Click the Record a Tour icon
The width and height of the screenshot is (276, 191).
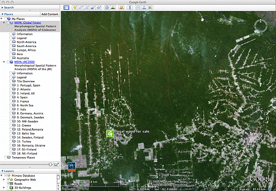click(99, 8)
